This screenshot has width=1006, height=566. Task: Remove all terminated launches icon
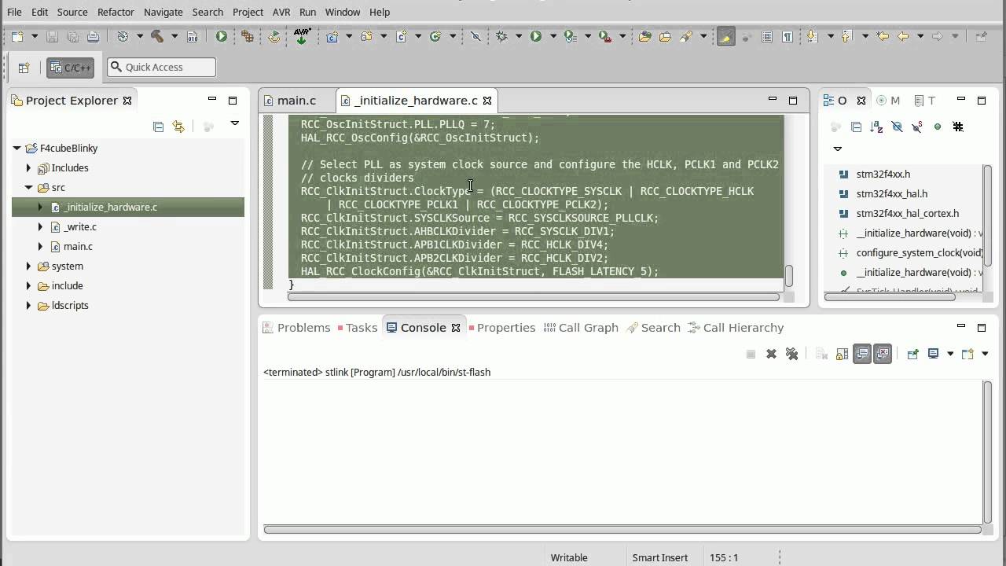(x=791, y=354)
